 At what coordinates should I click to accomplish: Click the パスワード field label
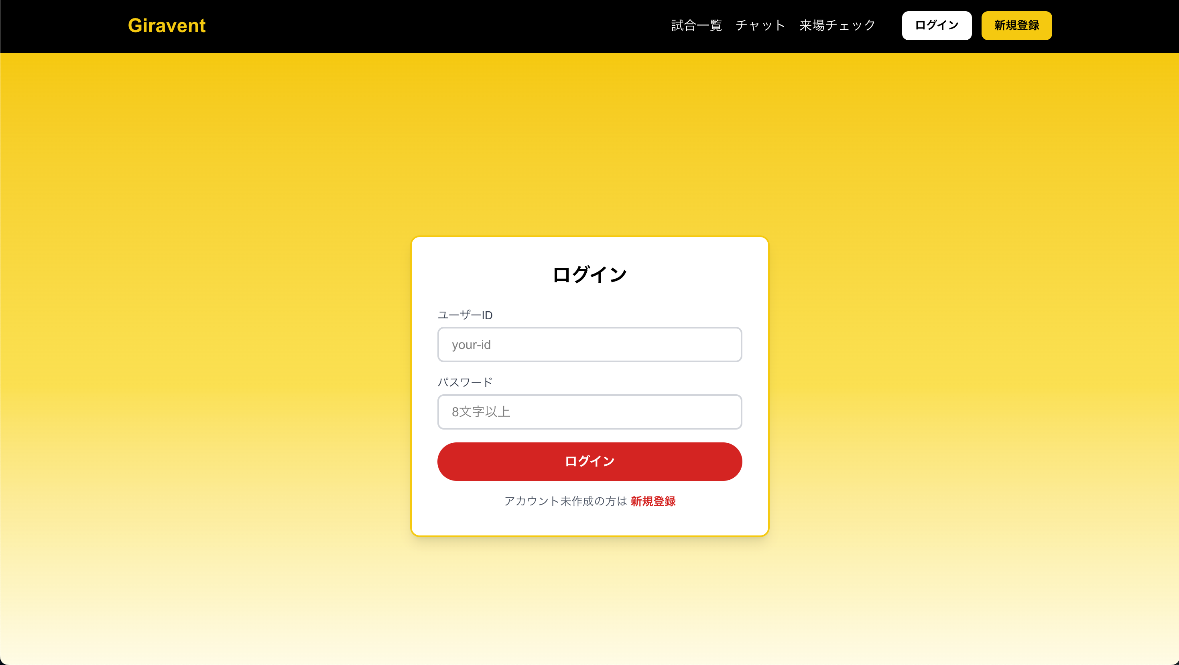tap(465, 382)
